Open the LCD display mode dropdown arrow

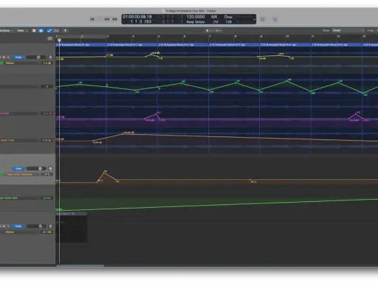coord(254,19)
